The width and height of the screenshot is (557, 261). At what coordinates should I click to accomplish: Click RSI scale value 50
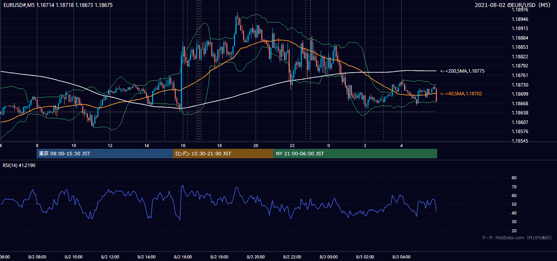pos(514,204)
